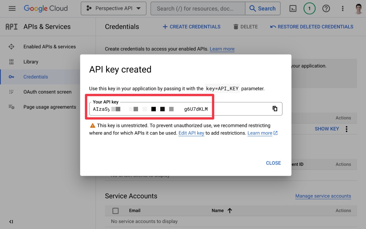366x229 pixels.
Task: Open the Perspective API project selector
Action: (113, 8)
